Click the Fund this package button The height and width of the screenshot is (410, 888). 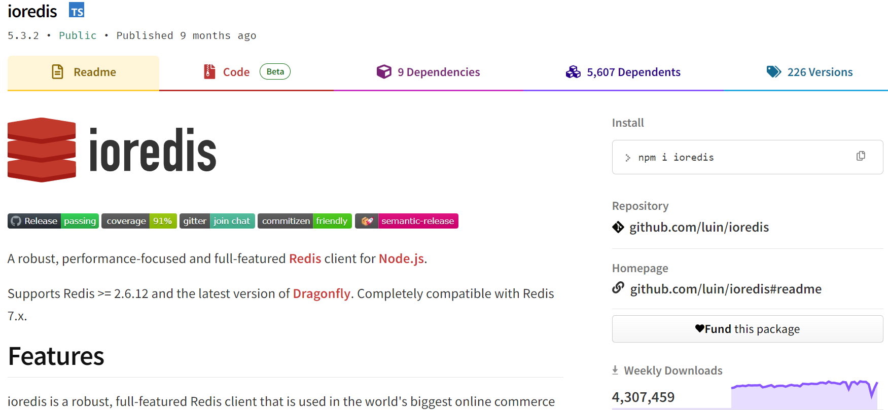tap(748, 329)
